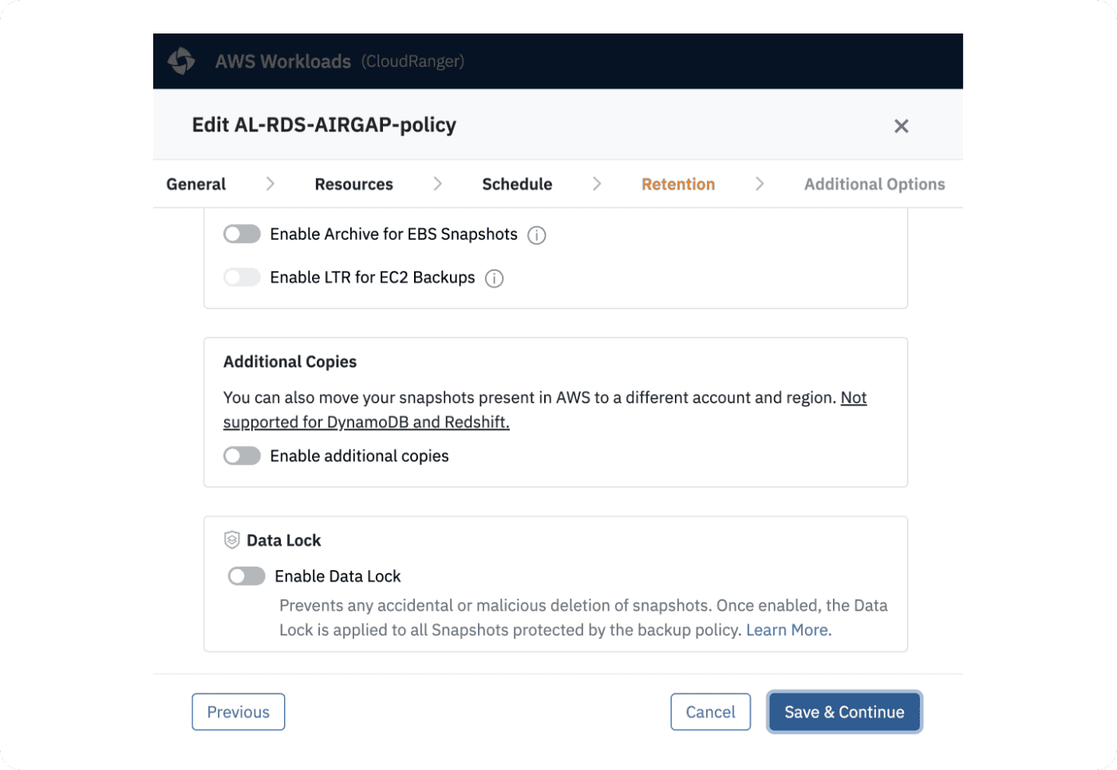1117x770 pixels.
Task: Go to the General tab
Action: point(196,184)
